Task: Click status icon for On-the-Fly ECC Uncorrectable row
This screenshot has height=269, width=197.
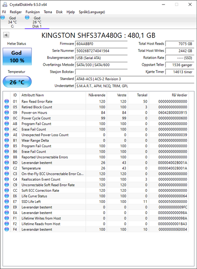Action: 7,174
